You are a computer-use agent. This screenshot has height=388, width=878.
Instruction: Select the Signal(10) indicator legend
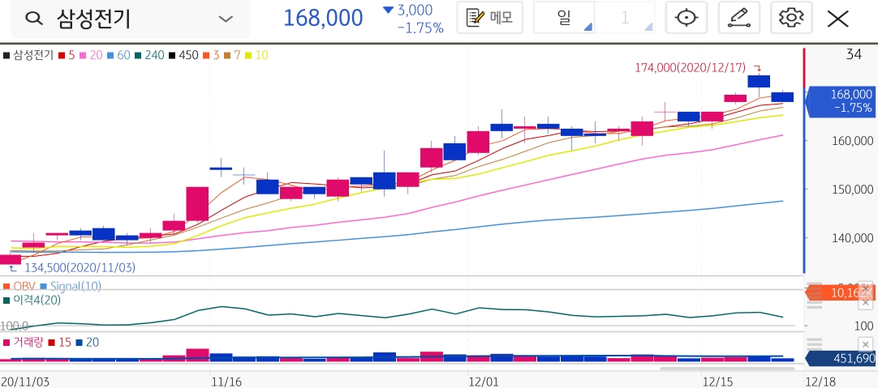(x=71, y=286)
